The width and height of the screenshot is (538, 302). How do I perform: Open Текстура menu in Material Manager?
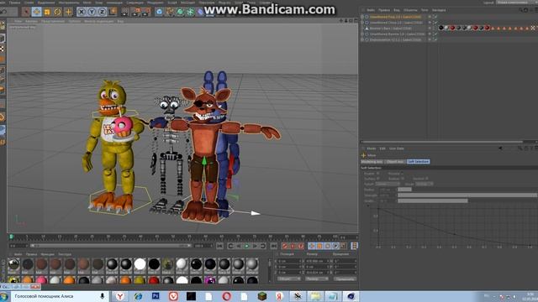coord(65,254)
